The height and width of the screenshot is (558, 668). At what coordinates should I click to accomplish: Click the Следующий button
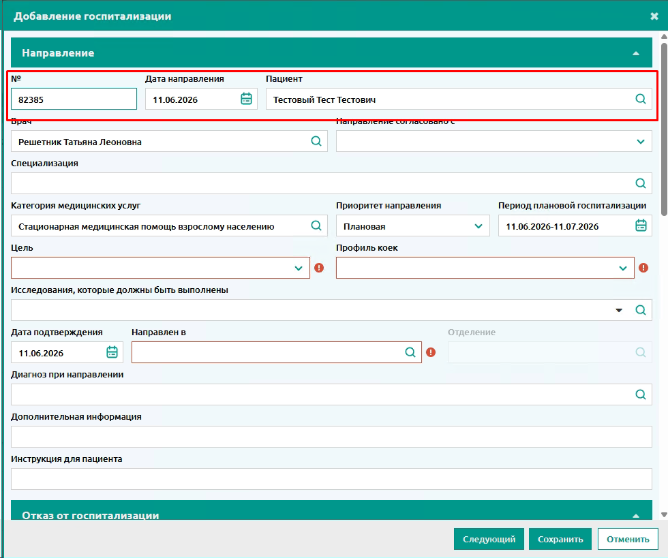click(489, 539)
